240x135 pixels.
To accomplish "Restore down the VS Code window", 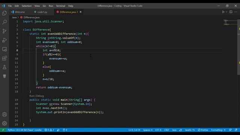I will tap(227, 6).
